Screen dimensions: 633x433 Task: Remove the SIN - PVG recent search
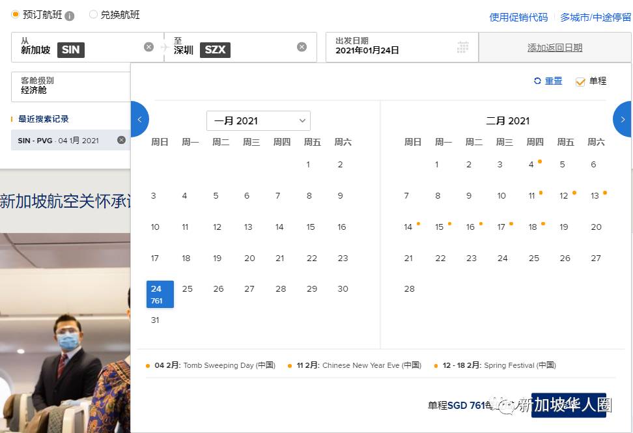point(121,140)
